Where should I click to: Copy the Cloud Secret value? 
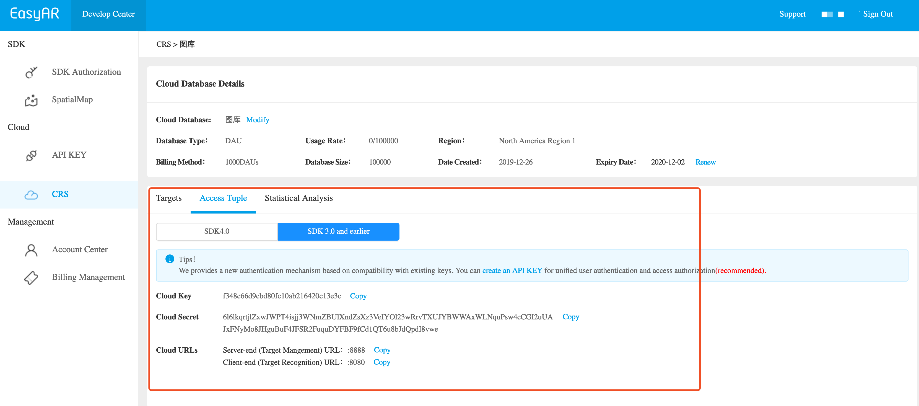point(570,317)
